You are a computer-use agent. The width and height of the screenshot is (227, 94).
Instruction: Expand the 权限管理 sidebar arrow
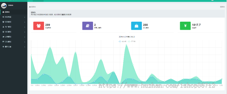click(x=25, y=22)
